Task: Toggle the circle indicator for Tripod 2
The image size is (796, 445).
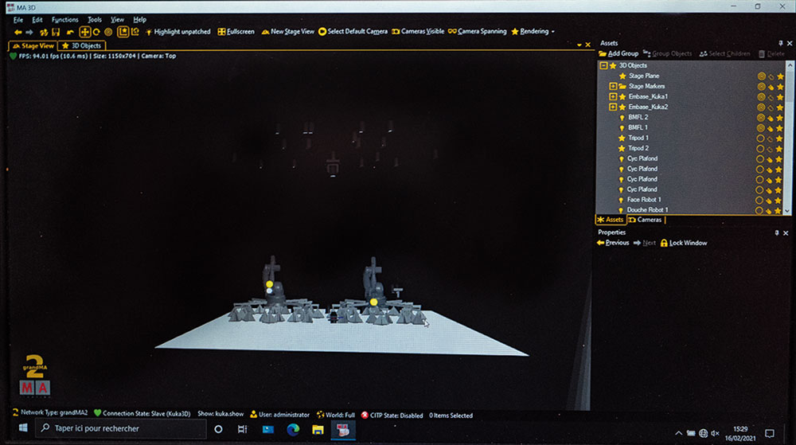Action: point(760,149)
